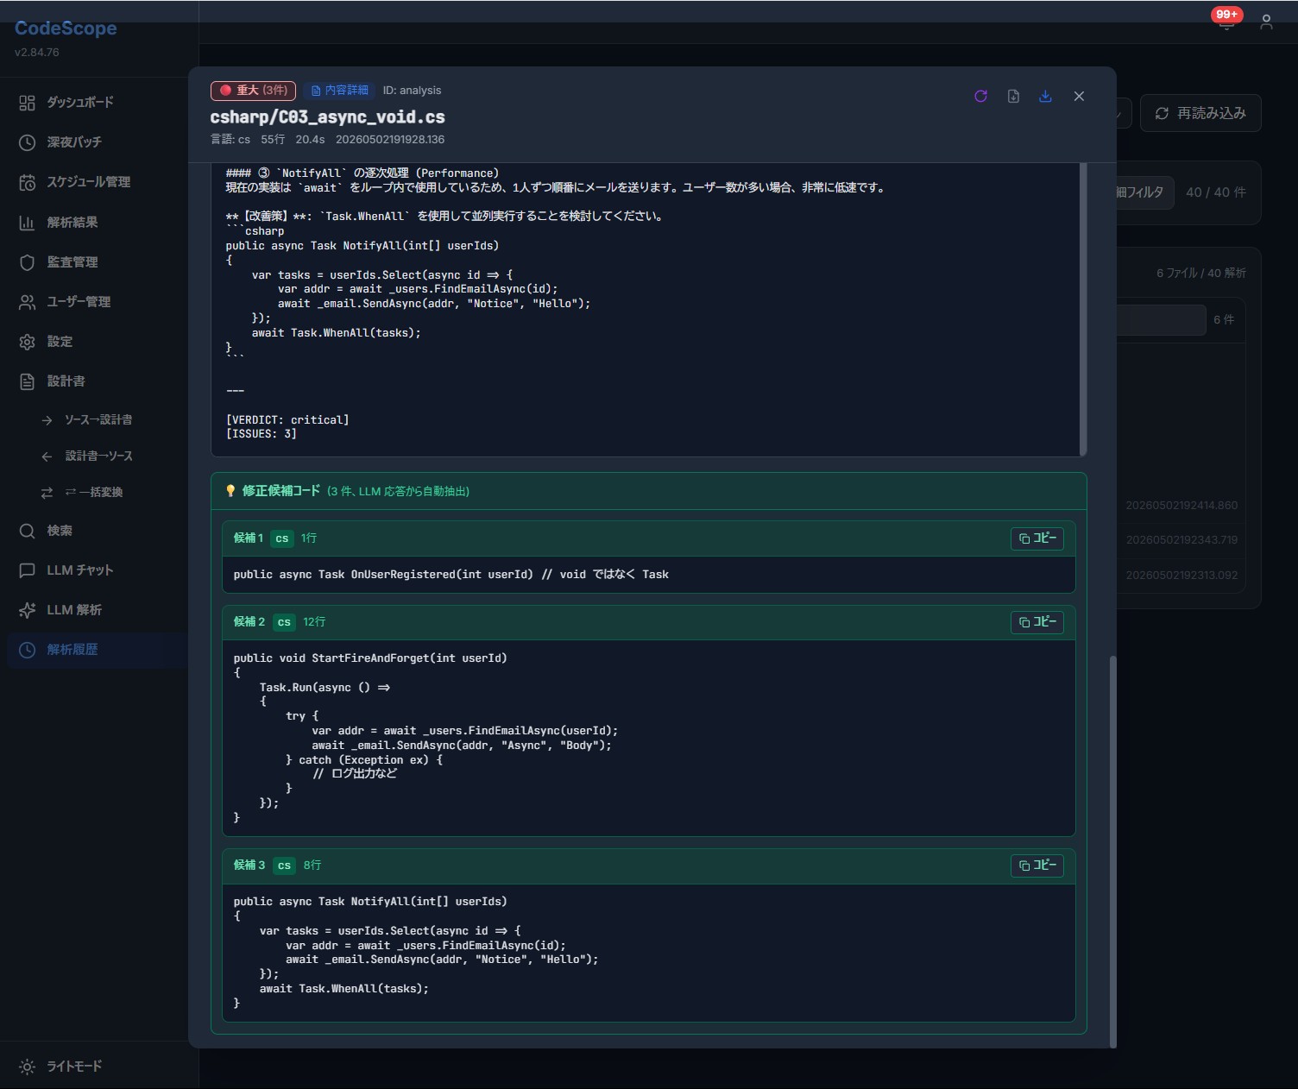1298x1089 pixels.
Task: Click the gear icon beside 設定
Action: pyautogui.click(x=28, y=342)
